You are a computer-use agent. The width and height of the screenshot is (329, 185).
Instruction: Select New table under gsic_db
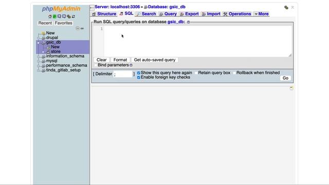55,47
